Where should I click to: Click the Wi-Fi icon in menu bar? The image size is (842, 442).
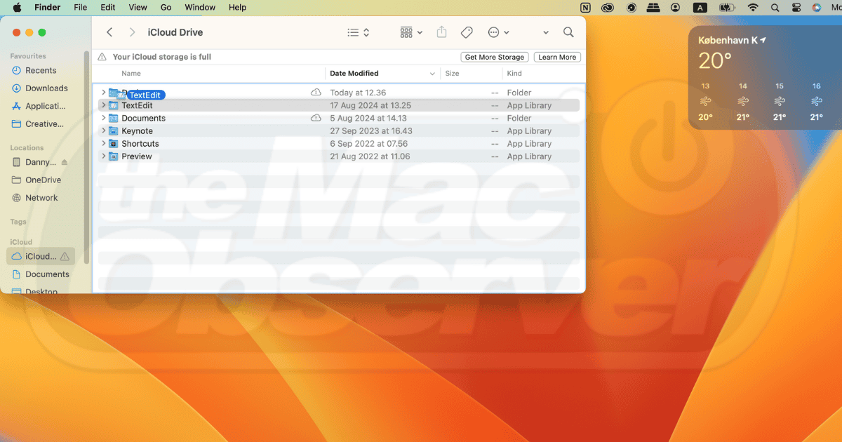pos(753,7)
